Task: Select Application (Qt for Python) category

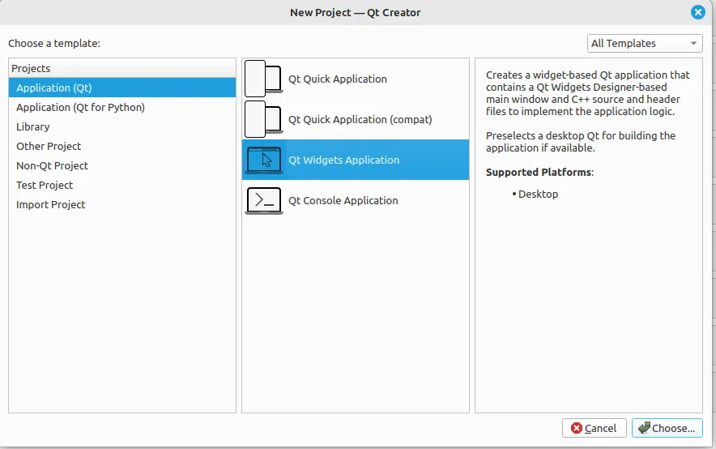Action: pos(122,107)
